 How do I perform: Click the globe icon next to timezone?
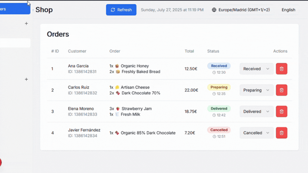pyautogui.click(x=214, y=10)
